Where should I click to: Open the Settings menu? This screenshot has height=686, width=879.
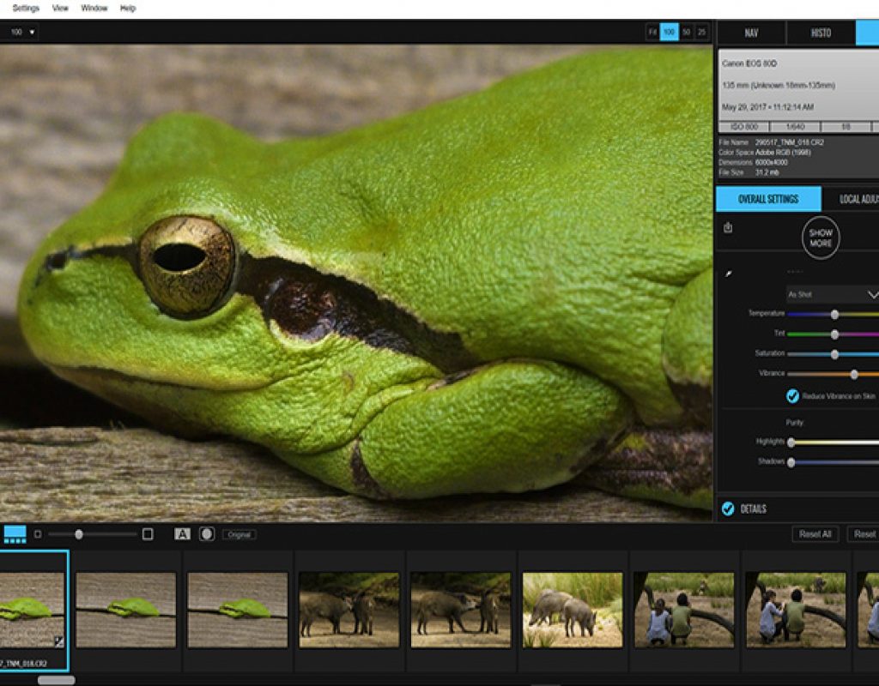pos(26,9)
